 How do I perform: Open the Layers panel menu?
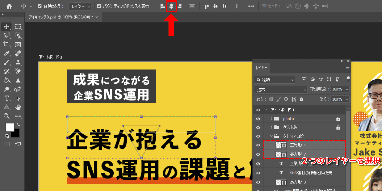(x=348, y=68)
